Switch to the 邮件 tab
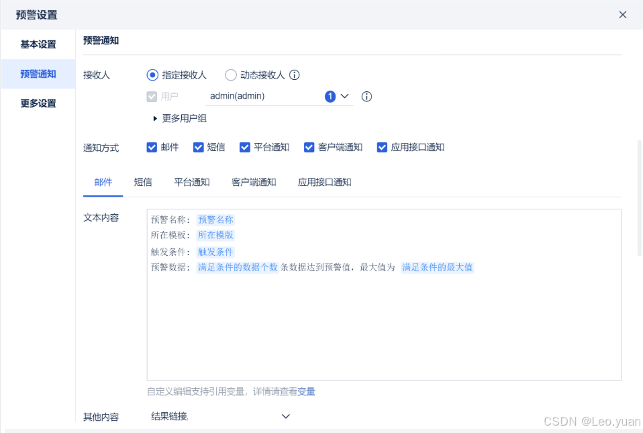This screenshot has height=433, width=643. coord(103,182)
